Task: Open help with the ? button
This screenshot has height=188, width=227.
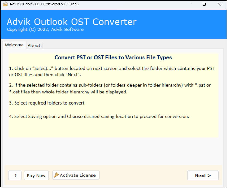Action: point(15,176)
